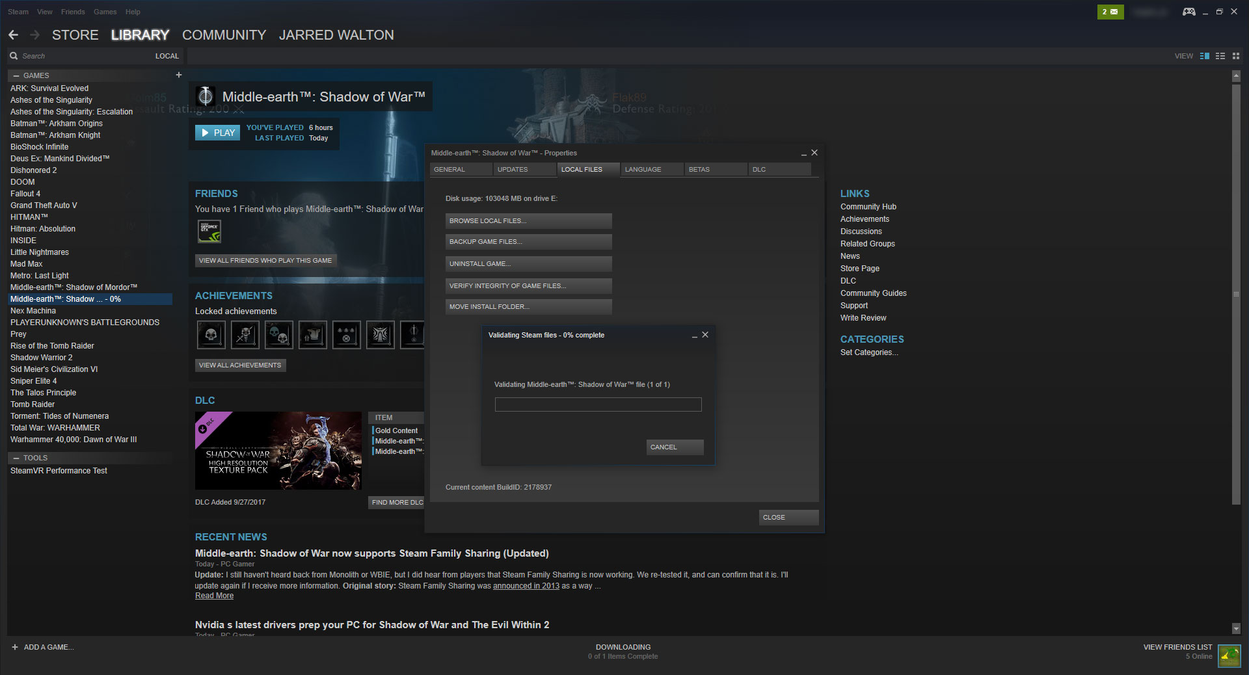Image resolution: width=1249 pixels, height=675 pixels.
Task: Collapse the TOOLS list section
Action: pyautogui.click(x=16, y=458)
